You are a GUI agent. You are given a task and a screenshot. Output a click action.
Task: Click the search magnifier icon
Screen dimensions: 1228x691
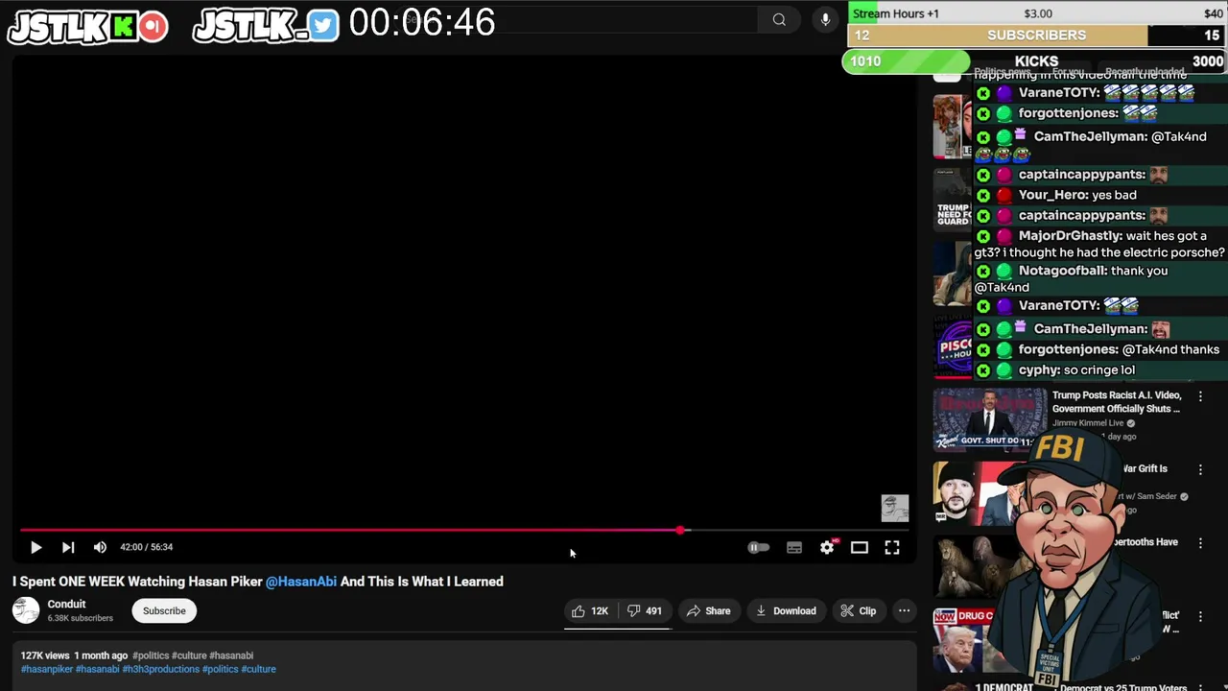click(x=779, y=19)
